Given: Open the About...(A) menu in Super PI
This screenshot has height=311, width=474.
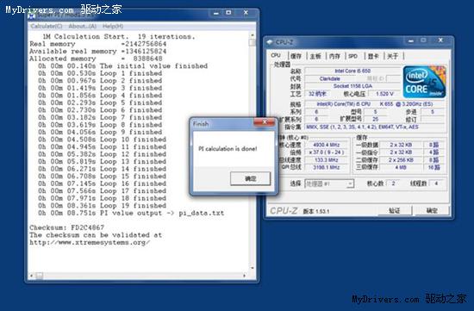Looking at the screenshot, I should [82, 27].
